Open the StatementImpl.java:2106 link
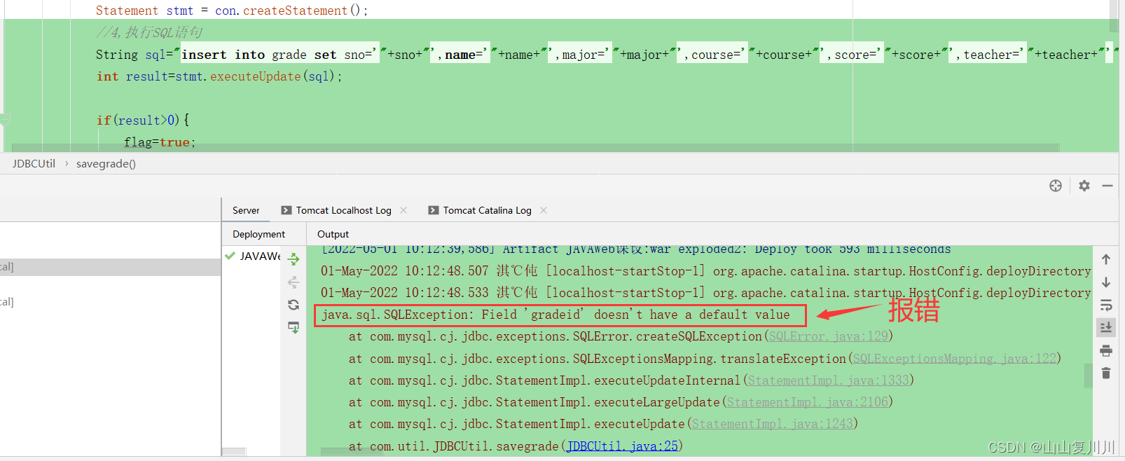The image size is (1125, 461). (807, 402)
